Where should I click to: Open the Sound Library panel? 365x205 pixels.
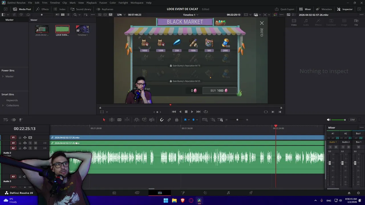(x=81, y=9)
